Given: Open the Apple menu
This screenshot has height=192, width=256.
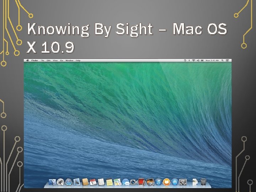Looking at the screenshot, I should (28, 60).
